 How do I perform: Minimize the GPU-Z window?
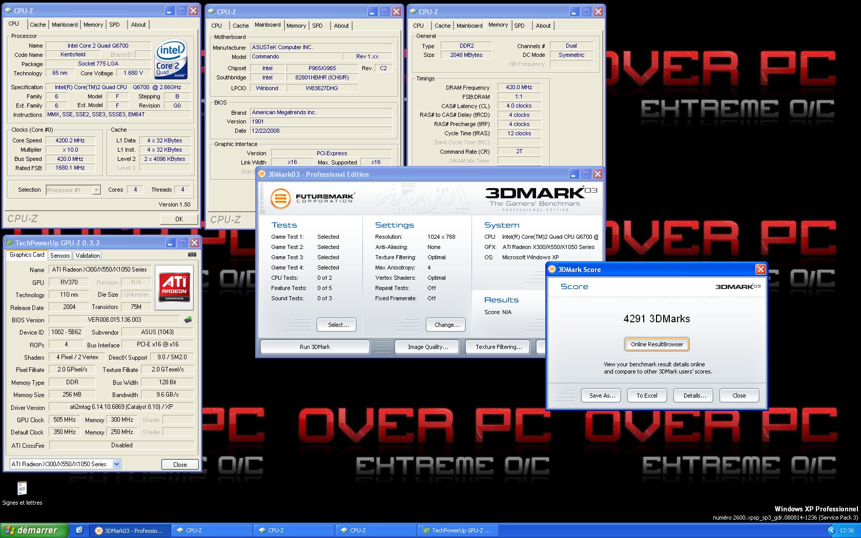point(171,242)
